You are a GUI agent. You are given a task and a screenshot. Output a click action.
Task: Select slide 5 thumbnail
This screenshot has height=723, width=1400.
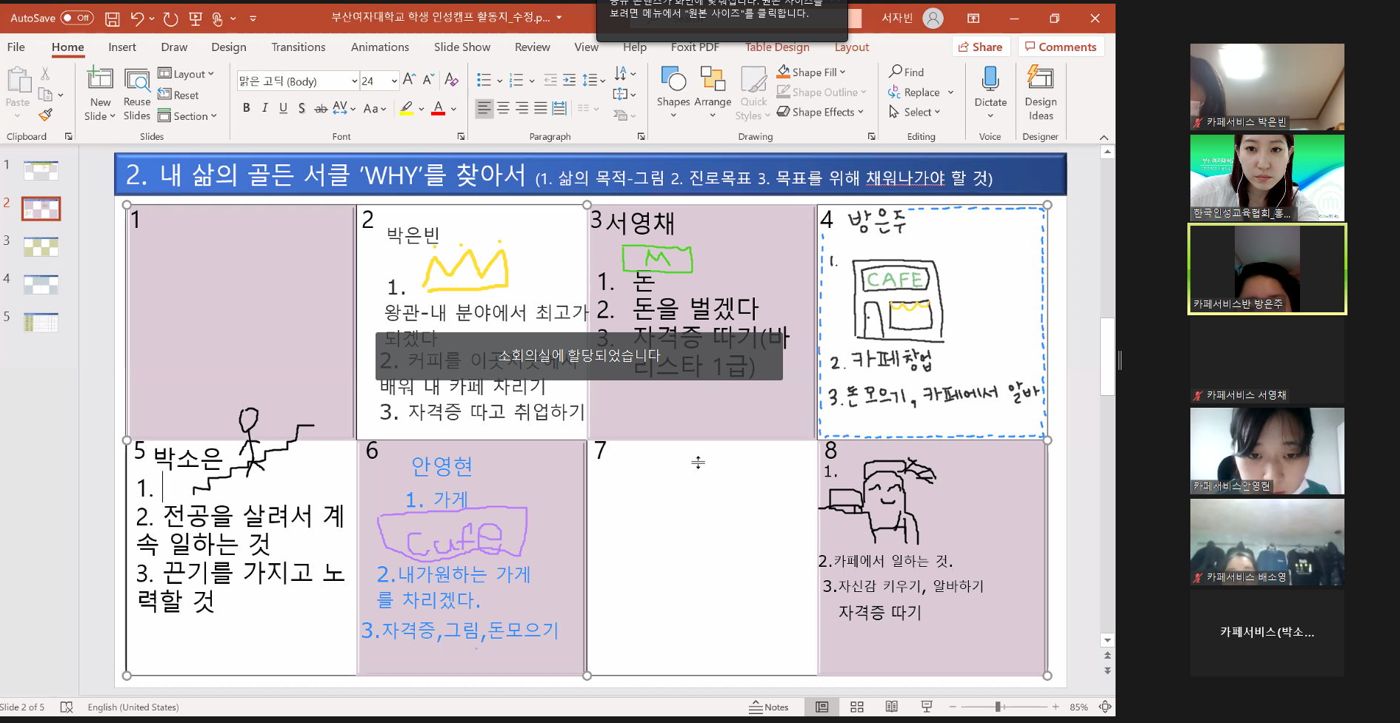point(41,323)
